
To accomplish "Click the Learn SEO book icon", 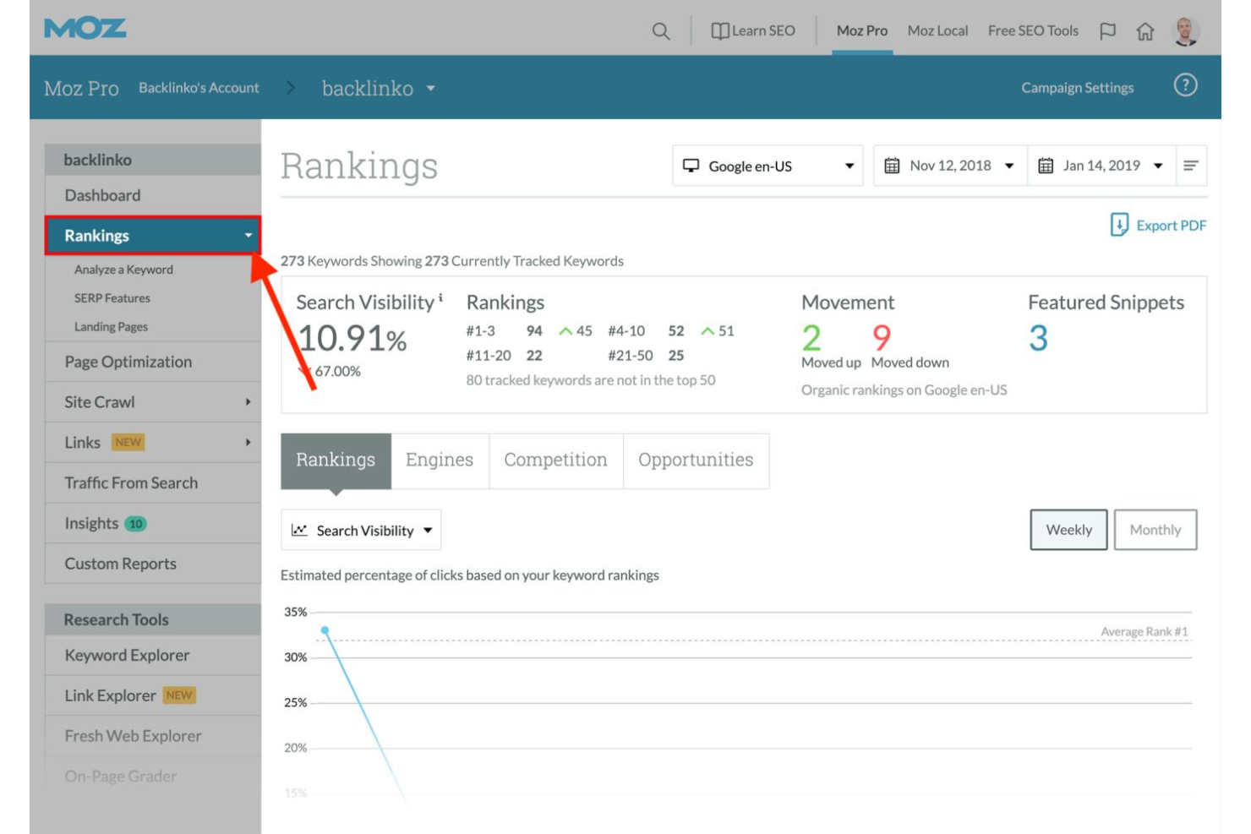I will pos(720,31).
